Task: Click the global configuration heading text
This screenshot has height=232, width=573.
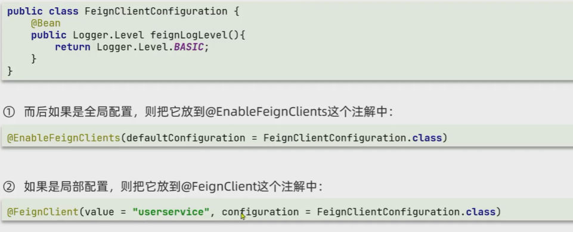Action: 208,112
